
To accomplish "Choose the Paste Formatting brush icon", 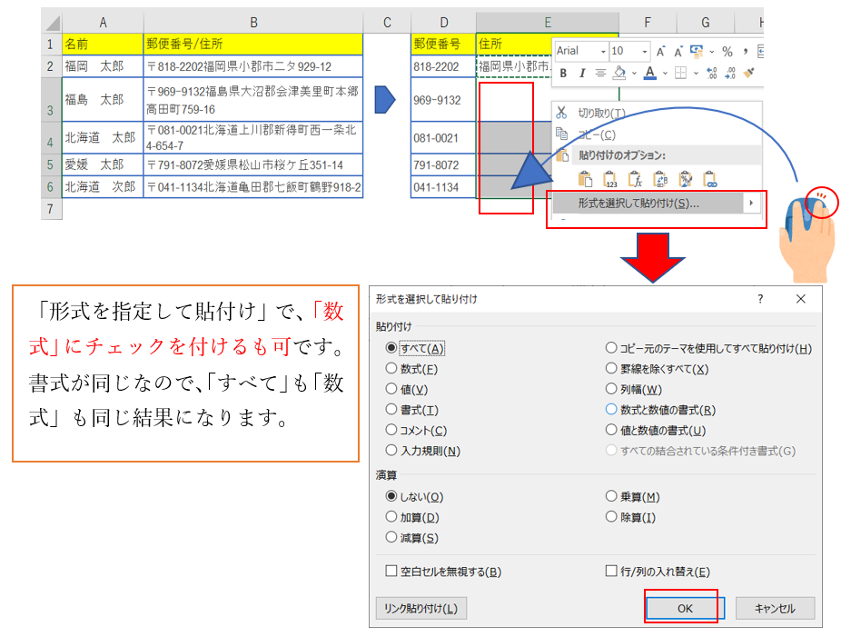I will pos(685,180).
